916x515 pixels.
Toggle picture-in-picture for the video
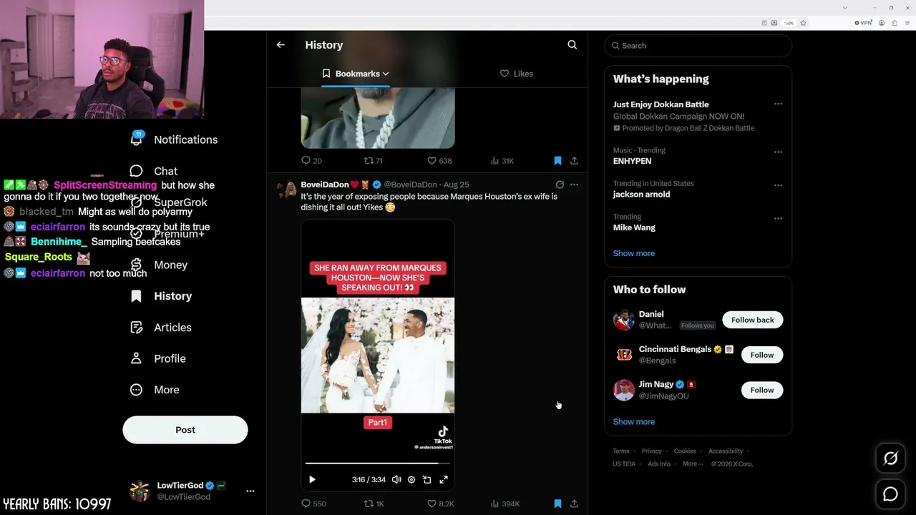pos(427,480)
